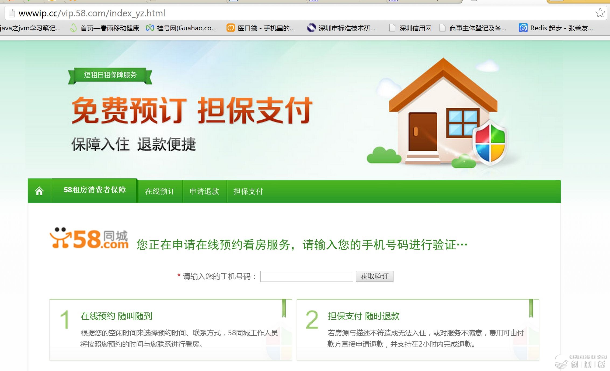Open the 担保支付 navigation tab
The height and width of the screenshot is (371, 610).
point(248,191)
